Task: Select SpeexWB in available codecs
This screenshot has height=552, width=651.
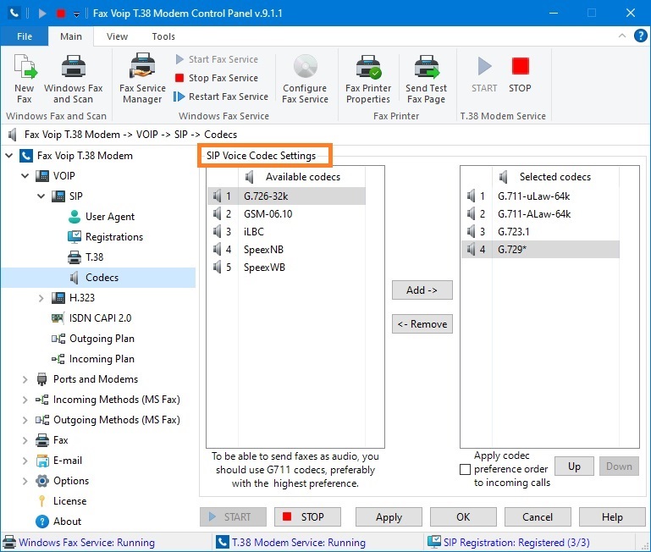Action: (286, 268)
